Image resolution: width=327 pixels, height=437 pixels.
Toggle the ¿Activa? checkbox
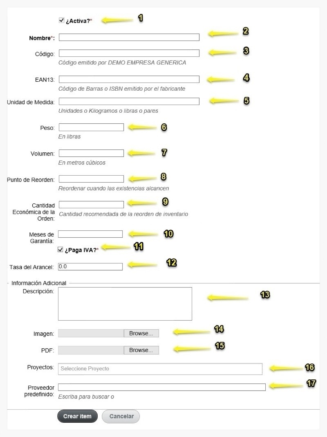[61, 20]
